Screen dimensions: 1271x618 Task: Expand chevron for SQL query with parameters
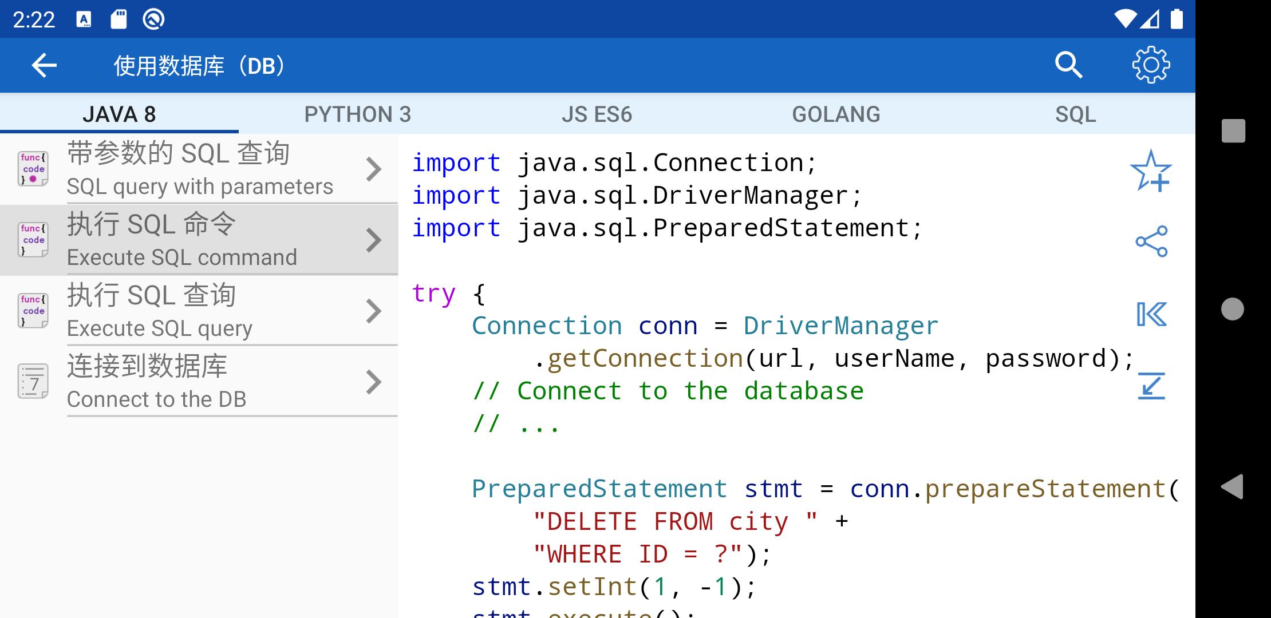coord(373,169)
